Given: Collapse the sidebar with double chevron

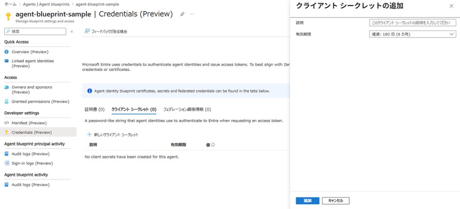Looking at the screenshot, I should (x=71, y=31).
